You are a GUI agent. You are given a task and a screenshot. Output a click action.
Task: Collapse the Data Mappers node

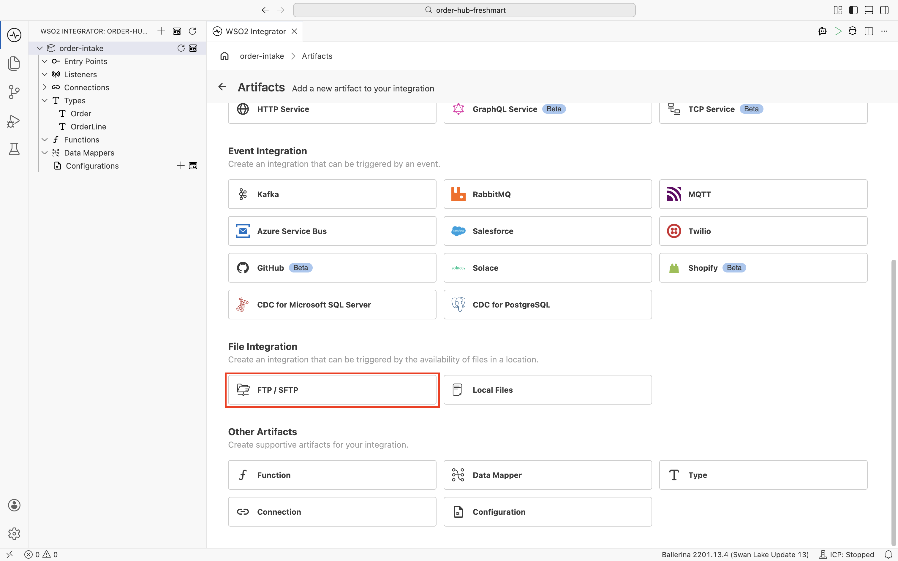click(x=45, y=153)
